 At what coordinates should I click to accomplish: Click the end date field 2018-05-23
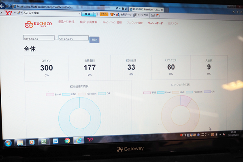coord(73,38)
